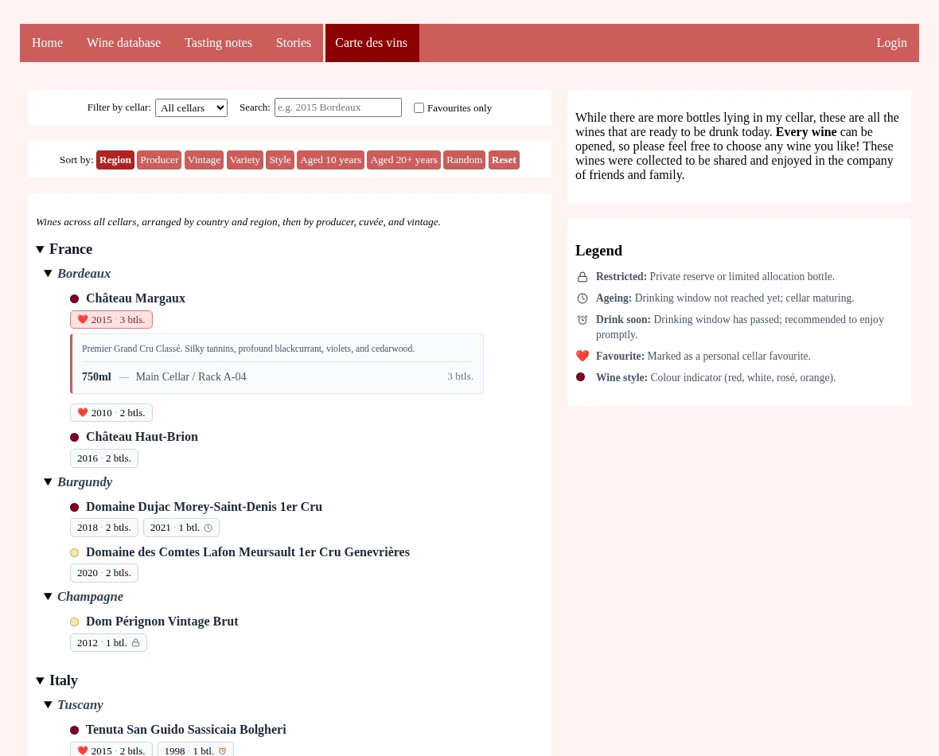Collapse the Champagne region group
Screen dimensions: 939x756
point(48,597)
